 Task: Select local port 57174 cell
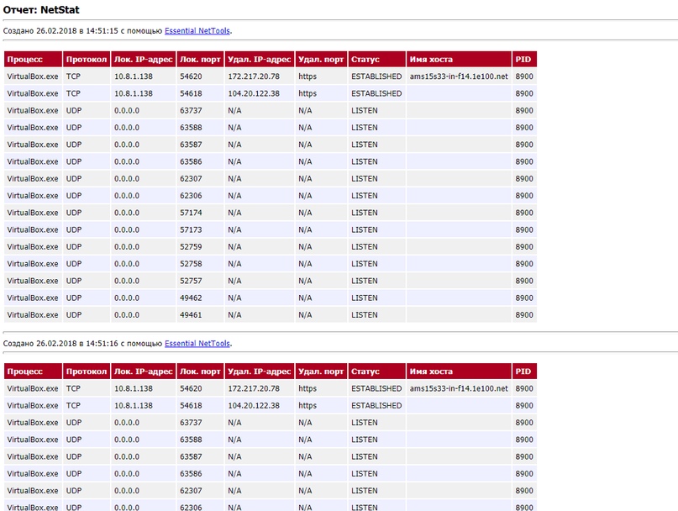click(191, 213)
